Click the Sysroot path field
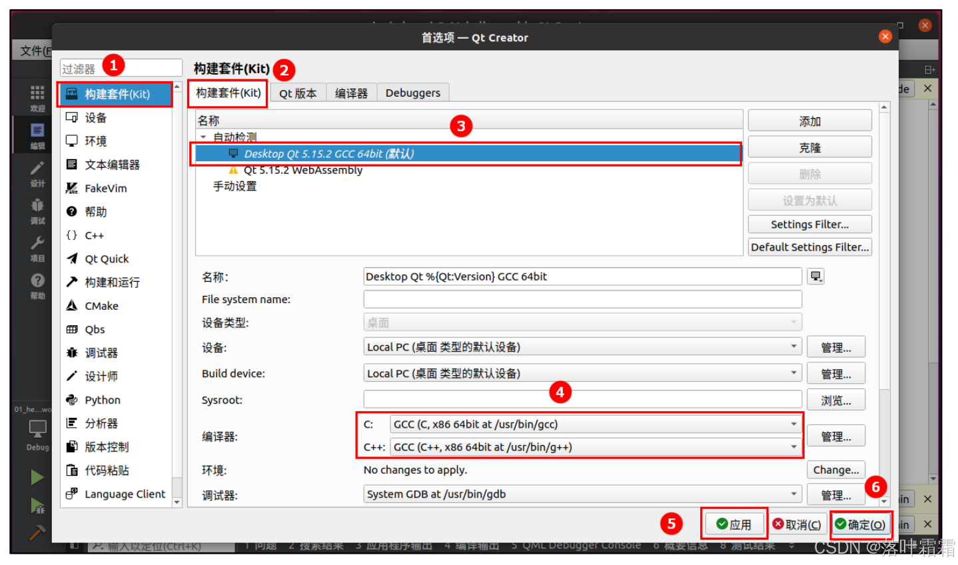Viewport: 958px width, 565px height. (583, 400)
